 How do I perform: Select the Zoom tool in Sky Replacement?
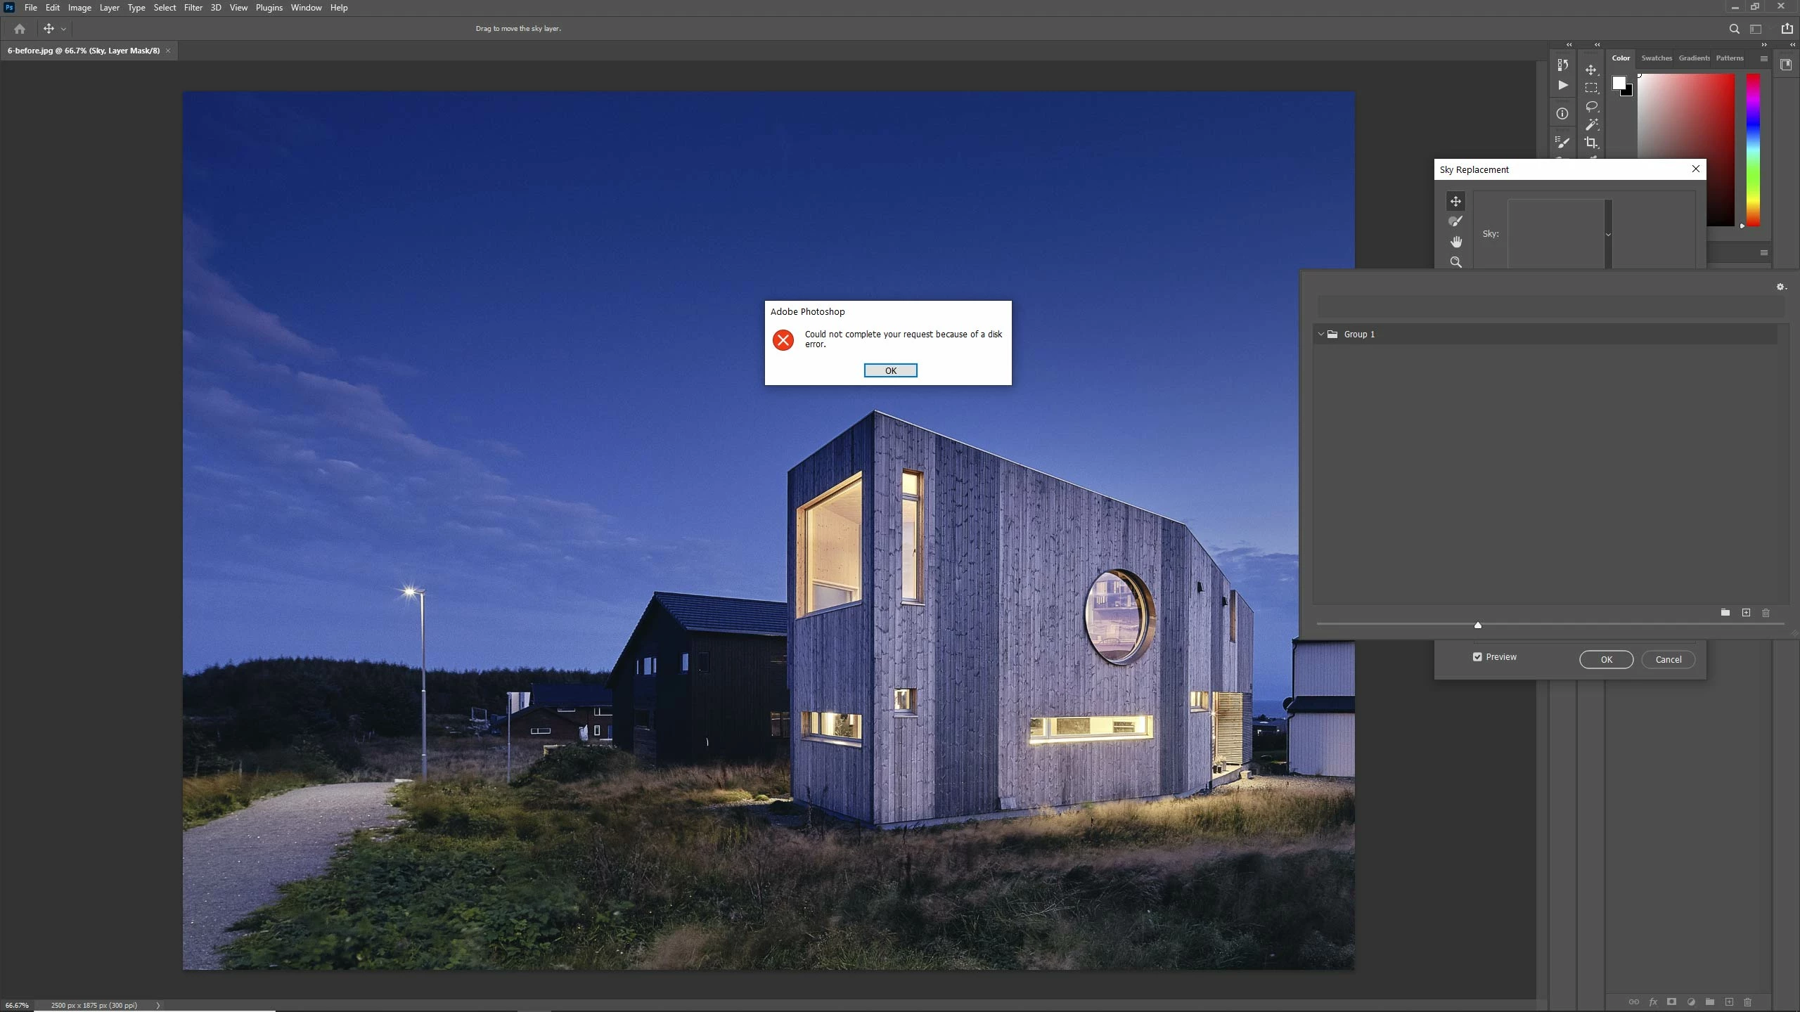pyautogui.click(x=1455, y=262)
